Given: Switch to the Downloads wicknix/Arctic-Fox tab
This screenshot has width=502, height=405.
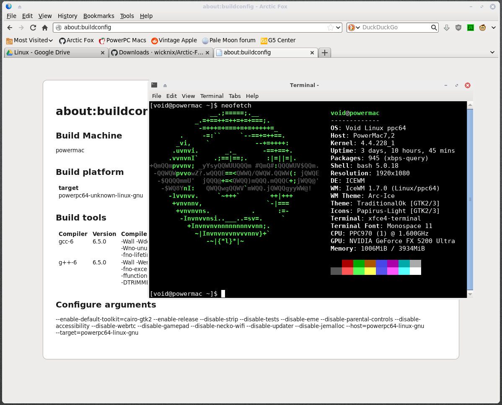Looking at the screenshot, I should [161, 52].
